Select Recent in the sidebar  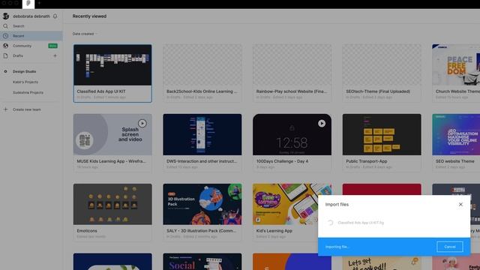coord(31,36)
